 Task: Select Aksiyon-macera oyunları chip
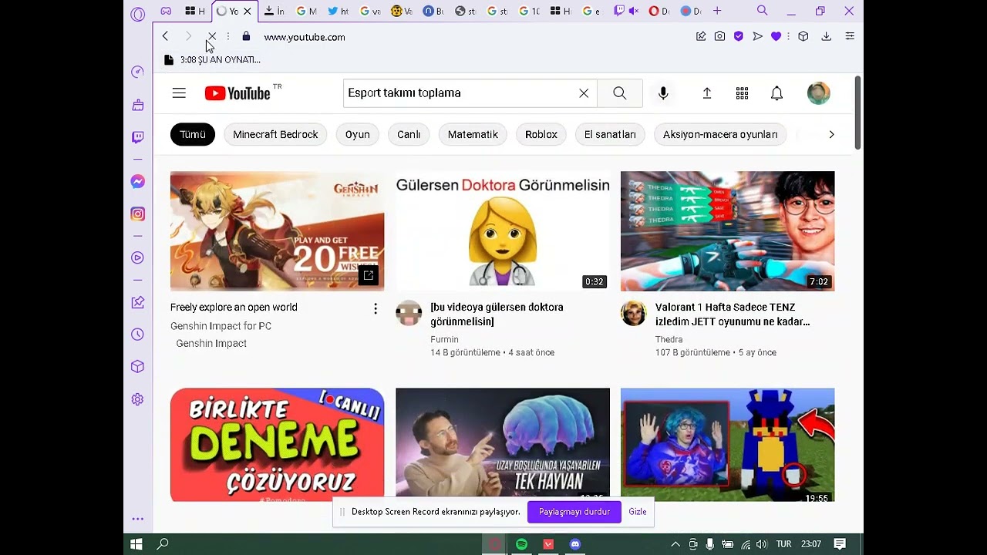720,134
